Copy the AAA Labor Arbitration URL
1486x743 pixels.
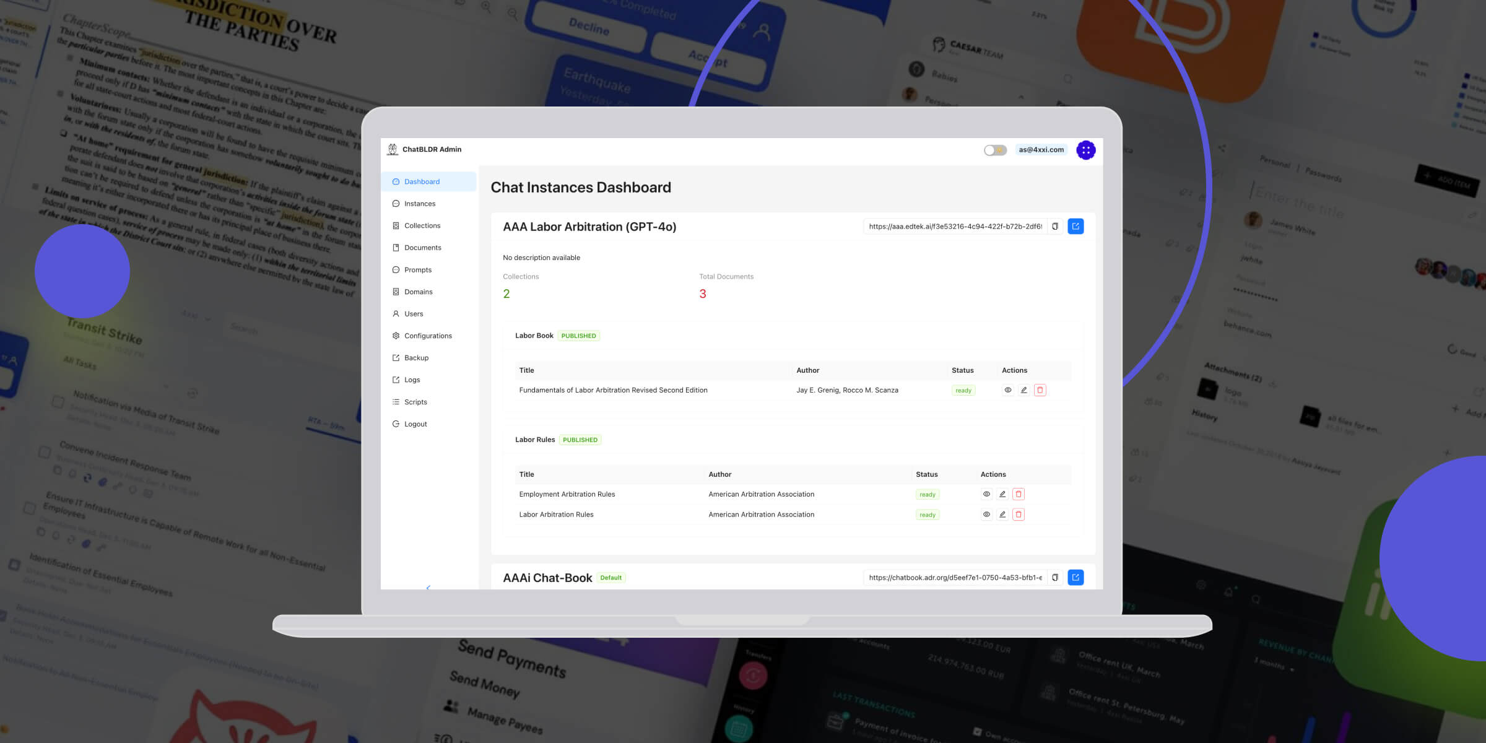(x=1055, y=227)
